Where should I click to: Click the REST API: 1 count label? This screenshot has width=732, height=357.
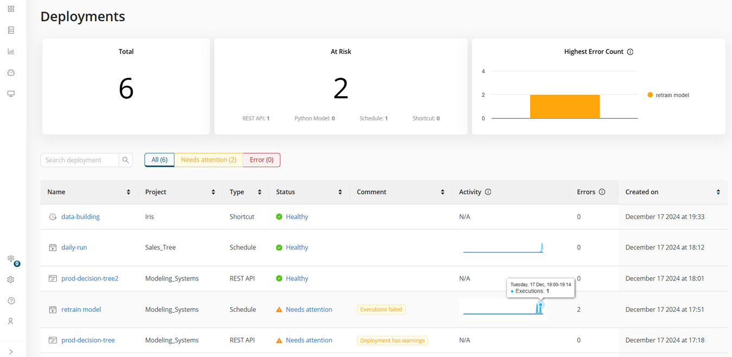(256, 118)
